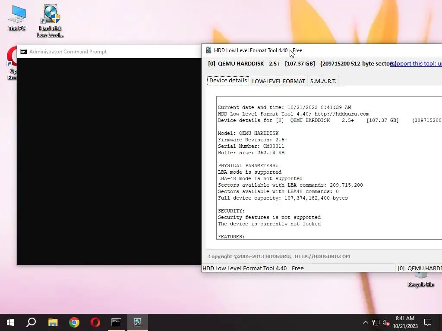Switch to the Device details tab
Image resolution: width=442 pixels, height=331 pixels.
[x=228, y=81]
